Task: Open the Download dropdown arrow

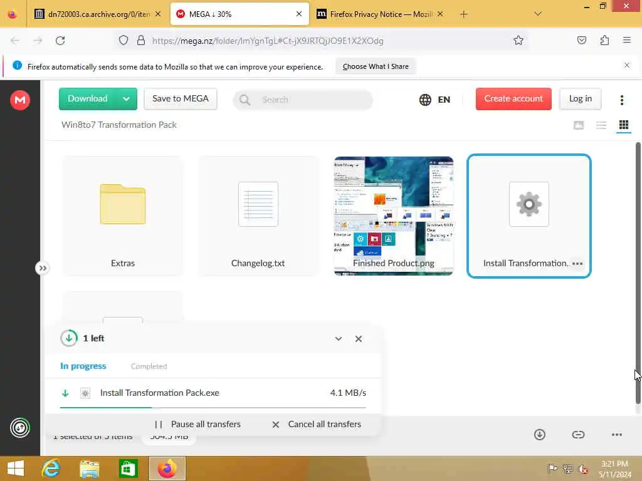Action: point(127,99)
